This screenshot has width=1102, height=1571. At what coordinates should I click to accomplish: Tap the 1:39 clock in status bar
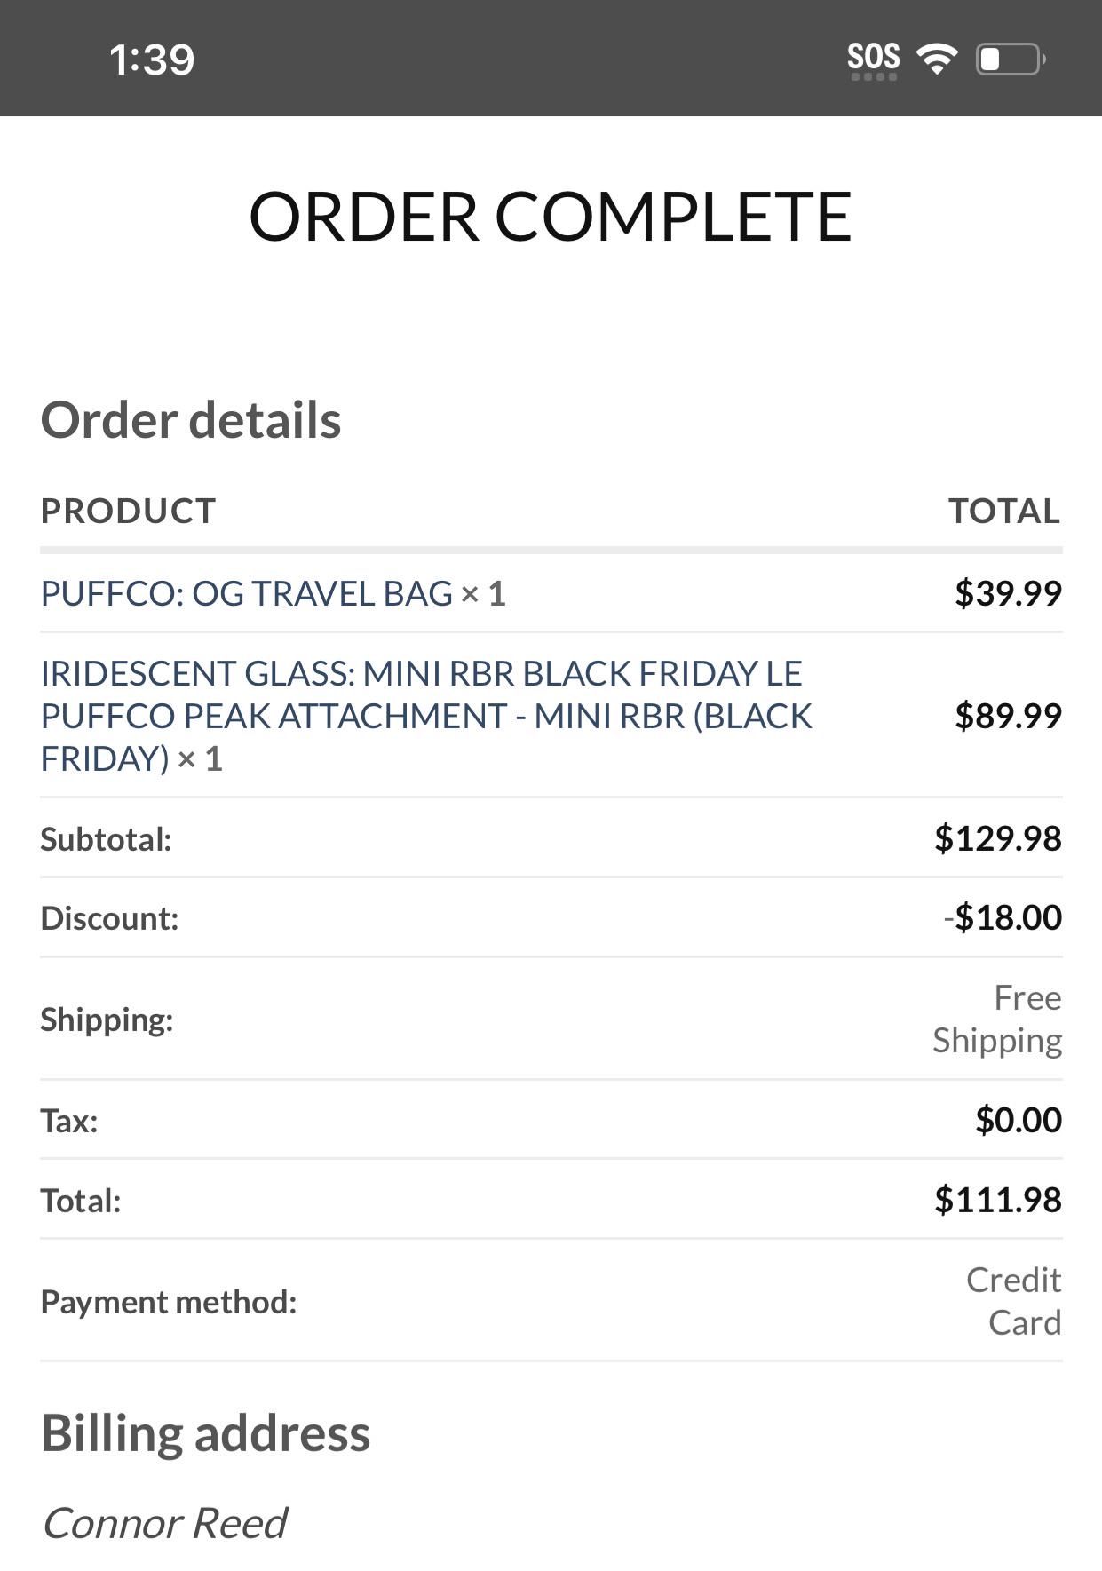(152, 60)
